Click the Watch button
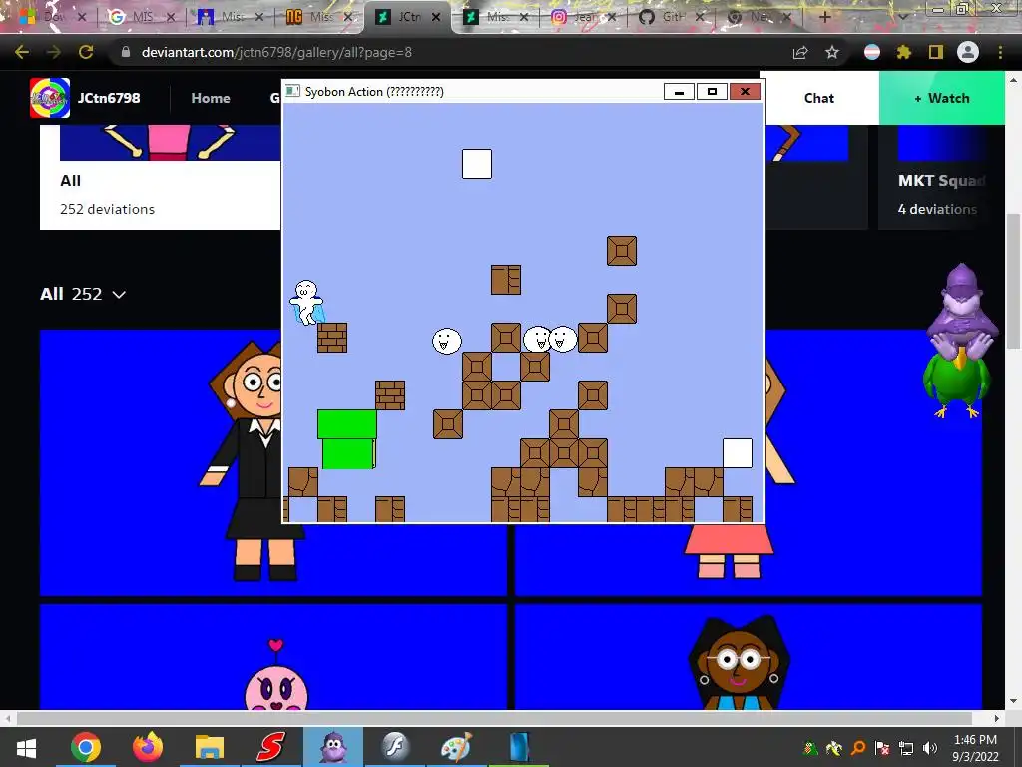The image size is (1022, 767). tap(942, 98)
